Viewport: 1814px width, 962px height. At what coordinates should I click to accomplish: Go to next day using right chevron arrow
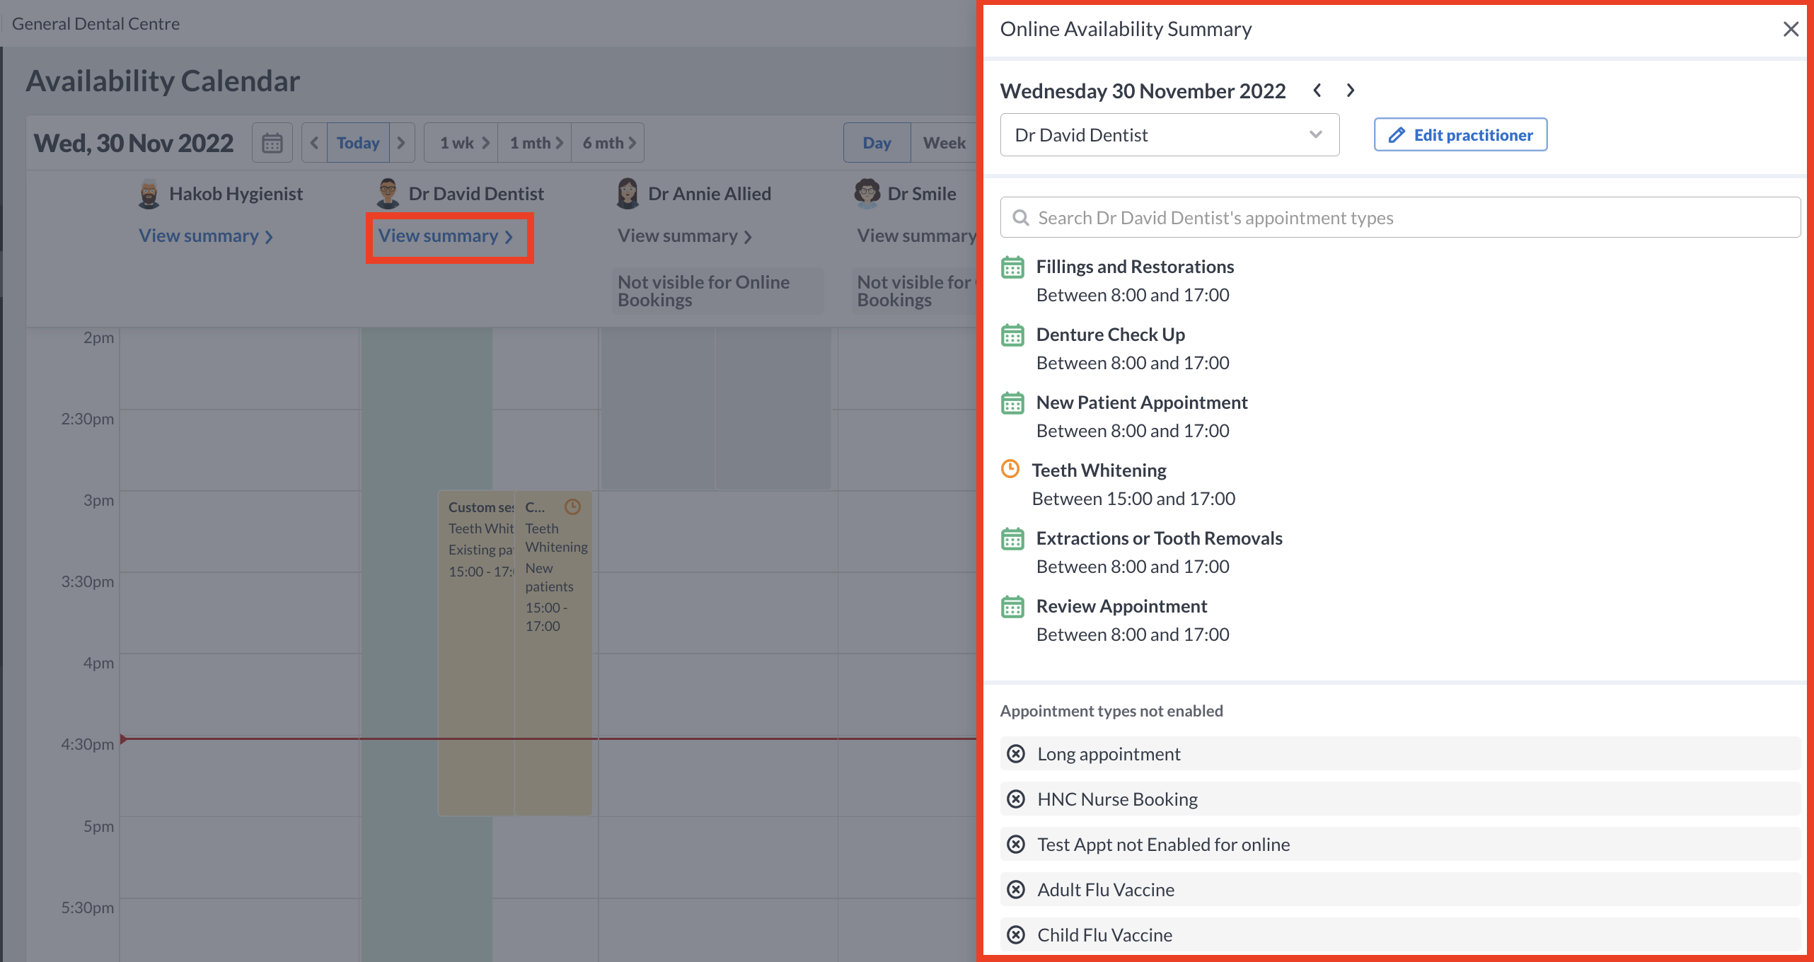point(1351,91)
